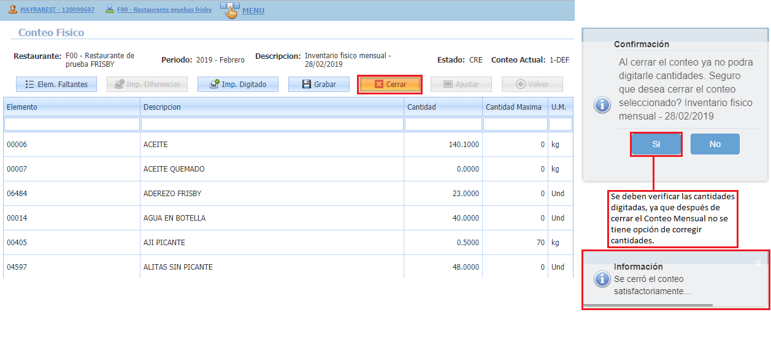This screenshot has width=771, height=361.
Task: Click the Conteo Fisico page heading
Action: coord(52,32)
